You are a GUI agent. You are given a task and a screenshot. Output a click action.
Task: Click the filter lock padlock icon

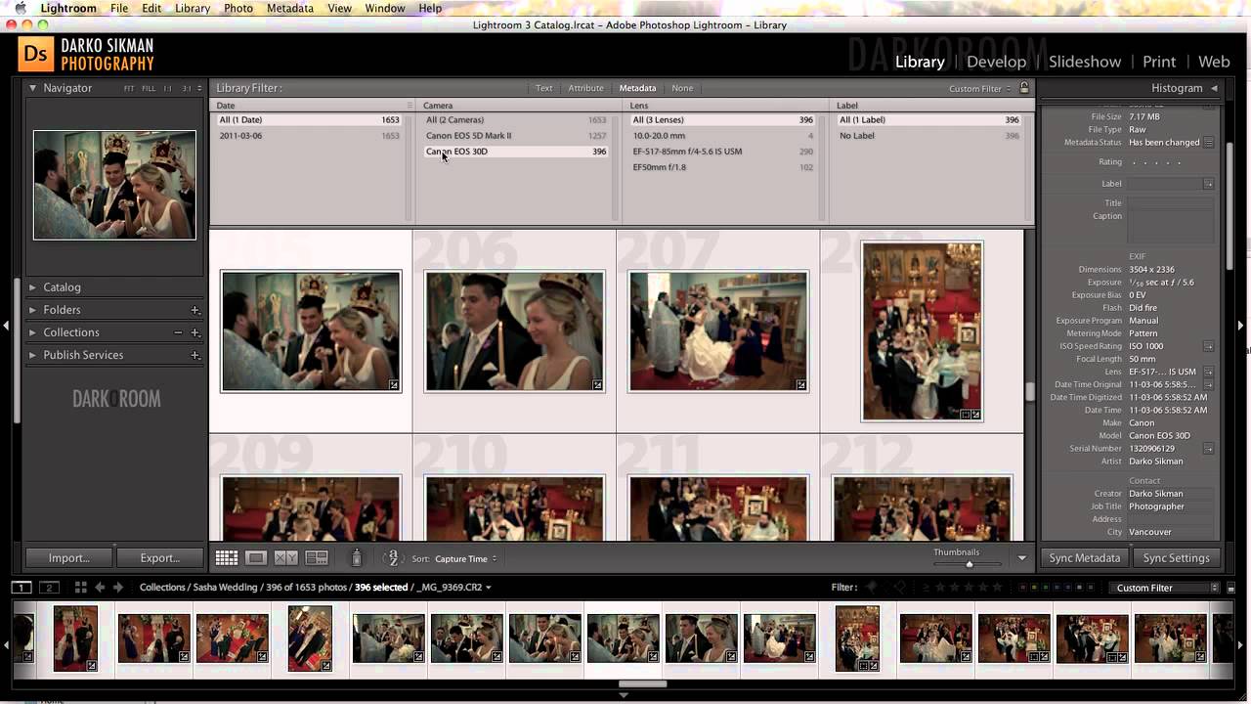[x=1024, y=88]
